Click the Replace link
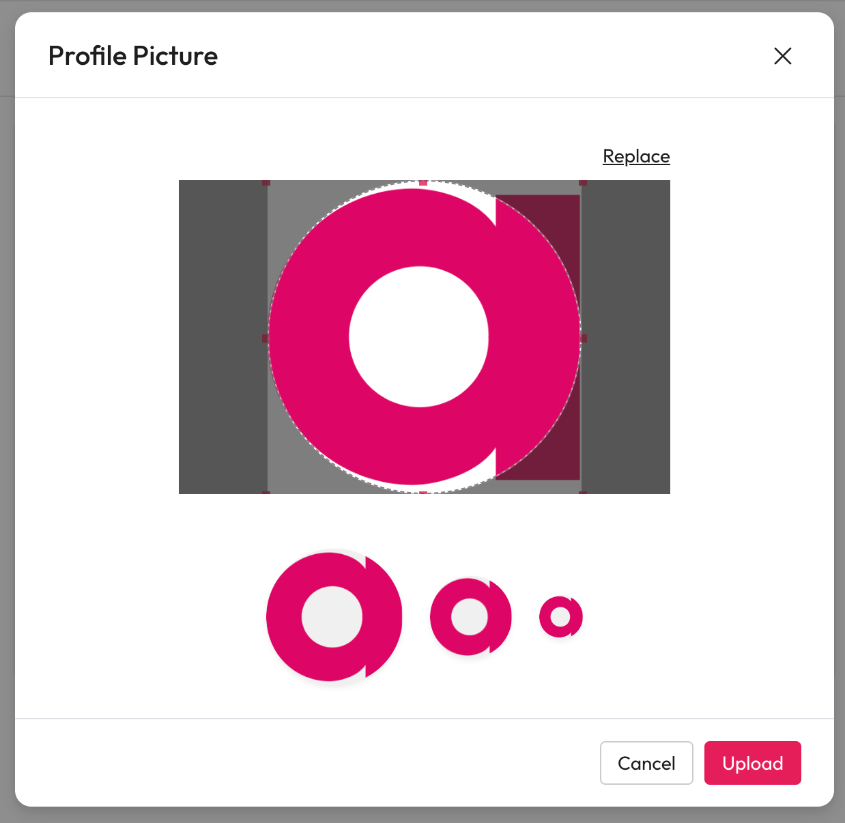 636,156
